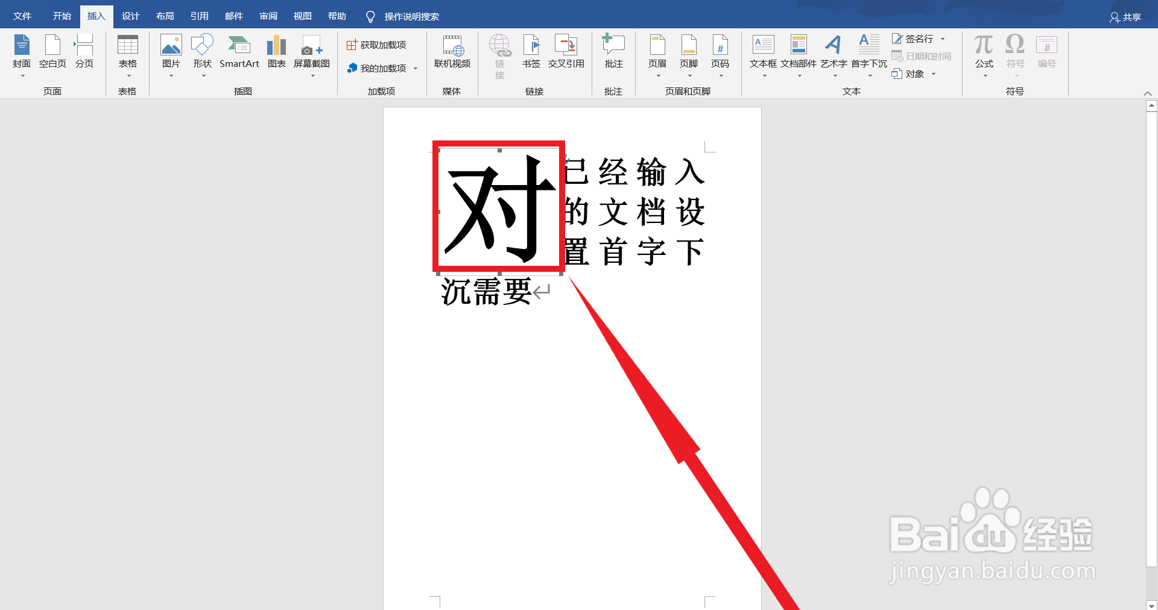Click Get Add-ins (获取加载项)
Screen dimensions: 1158x610
[x=376, y=45]
